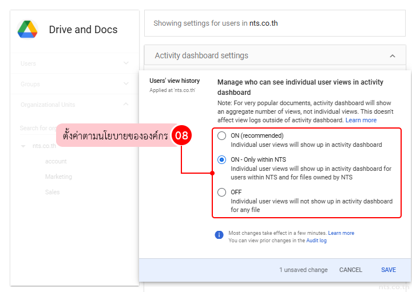
Task: Select the Marketing organizational unit
Action: (x=58, y=177)
